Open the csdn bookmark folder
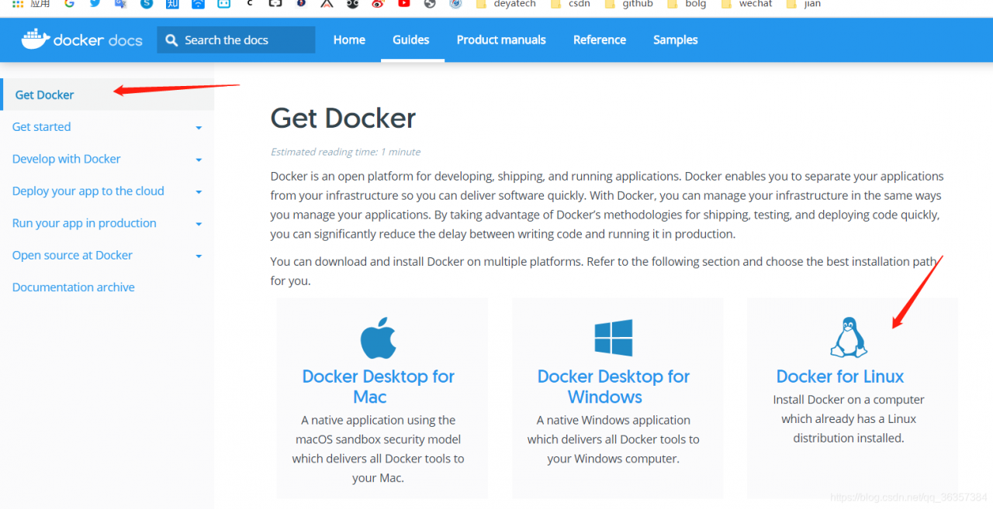 click(x=569, y=4)
